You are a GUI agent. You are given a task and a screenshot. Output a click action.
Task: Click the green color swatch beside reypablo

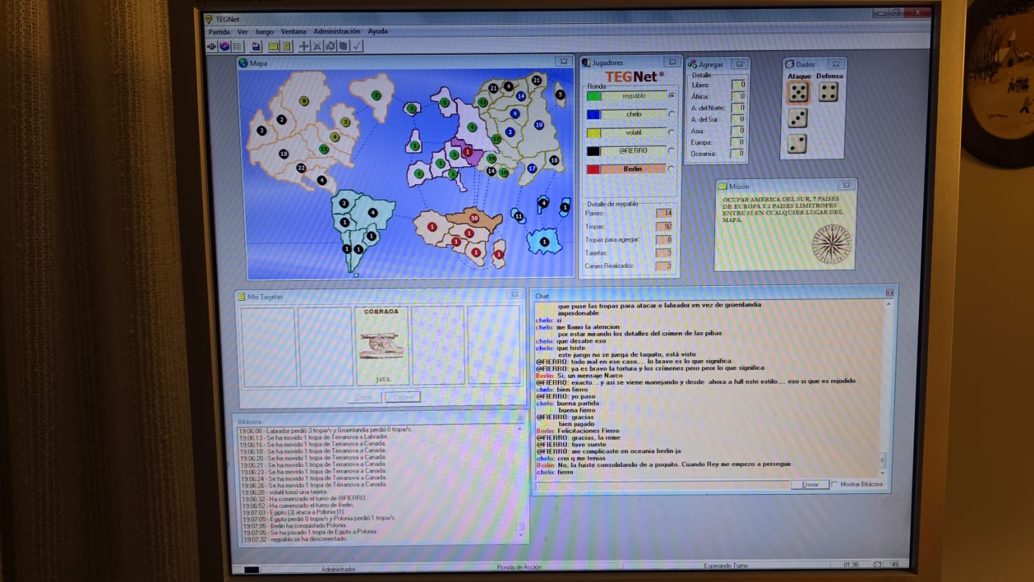point(593,96)
